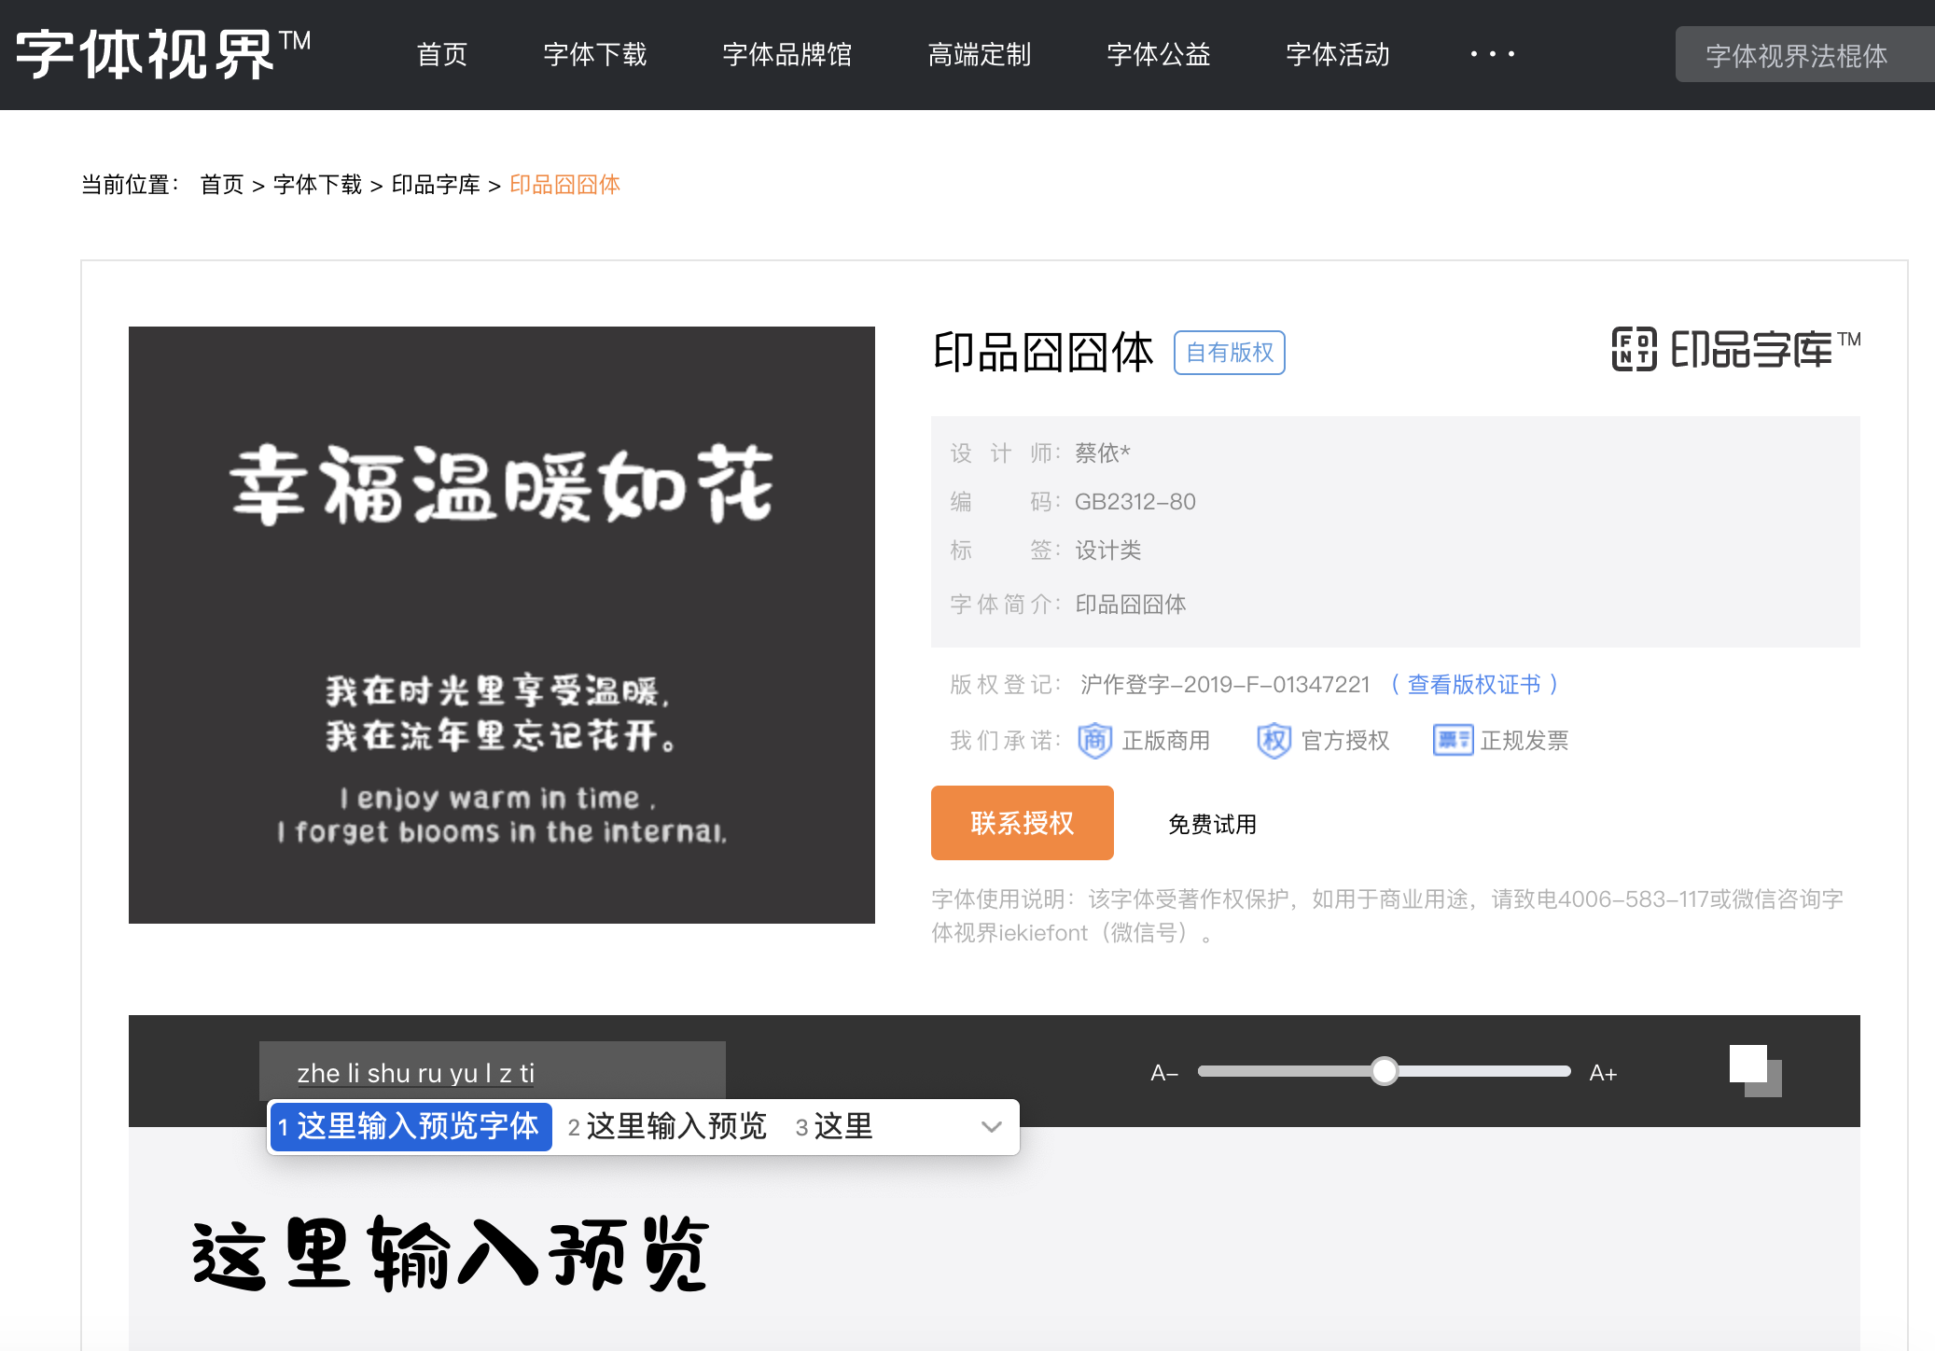This screenshot has width=1935, height=1351.
Task: Click the orange 联系授权 button
Action: click(1023, 823)
